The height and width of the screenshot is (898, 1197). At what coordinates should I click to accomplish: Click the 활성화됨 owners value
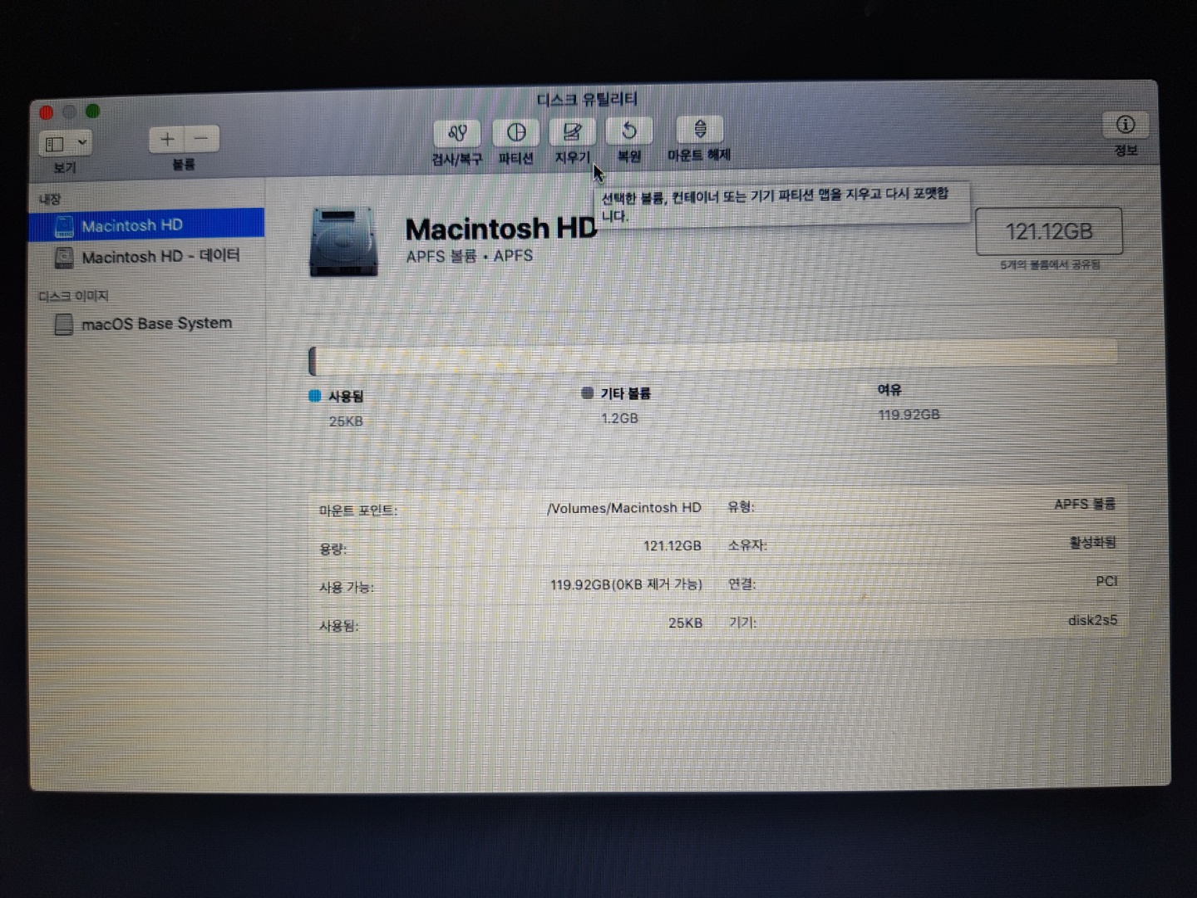[x=1092, y=542]
